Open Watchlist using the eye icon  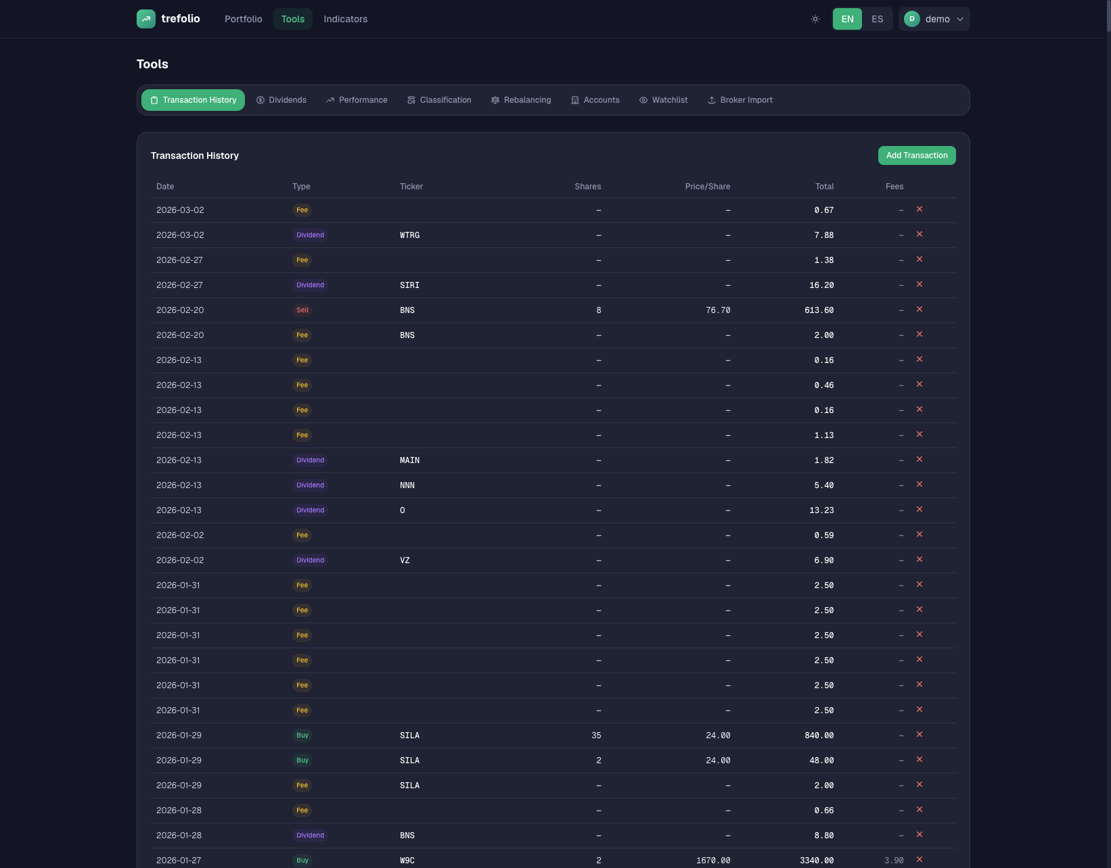coord(643,99)
